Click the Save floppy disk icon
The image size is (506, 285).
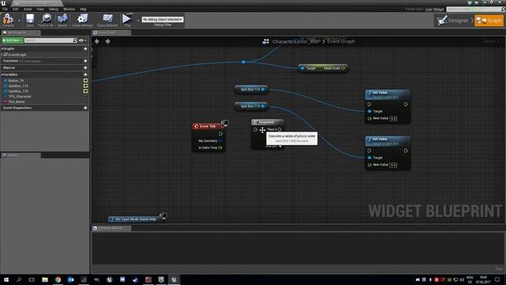click(x=30, y=20)
